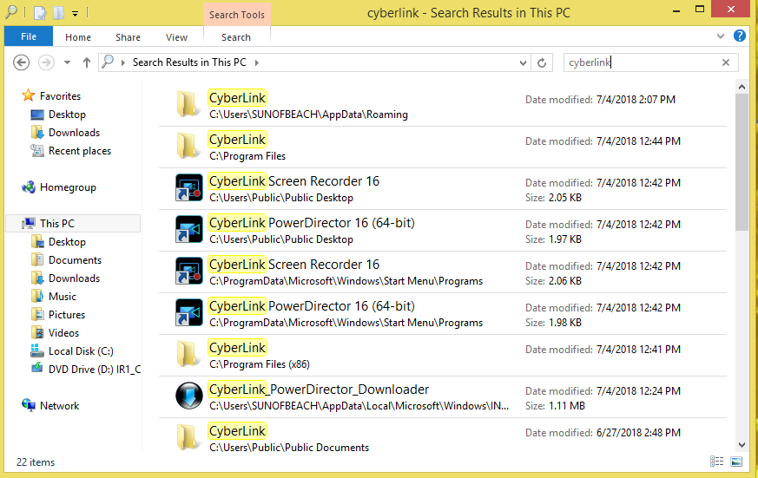Refresh the search results

(x=542, y=62)
